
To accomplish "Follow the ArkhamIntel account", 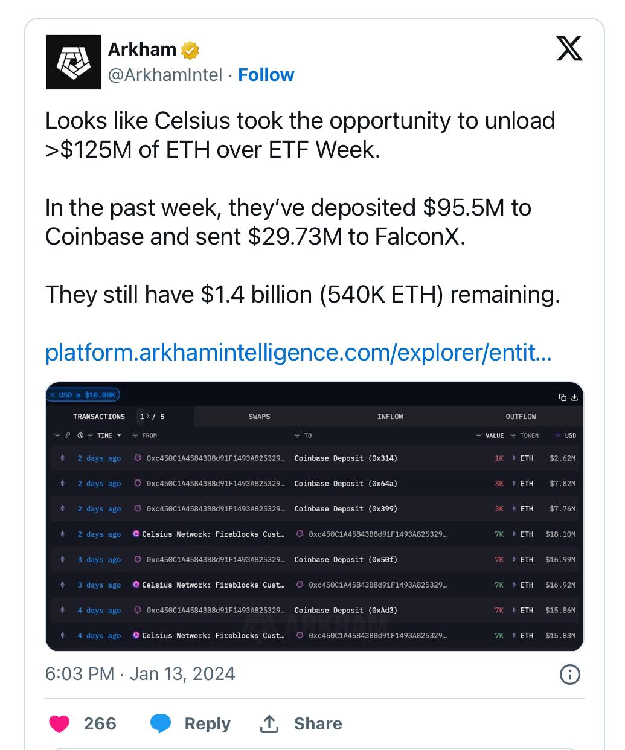I will [x=266, y=75].
